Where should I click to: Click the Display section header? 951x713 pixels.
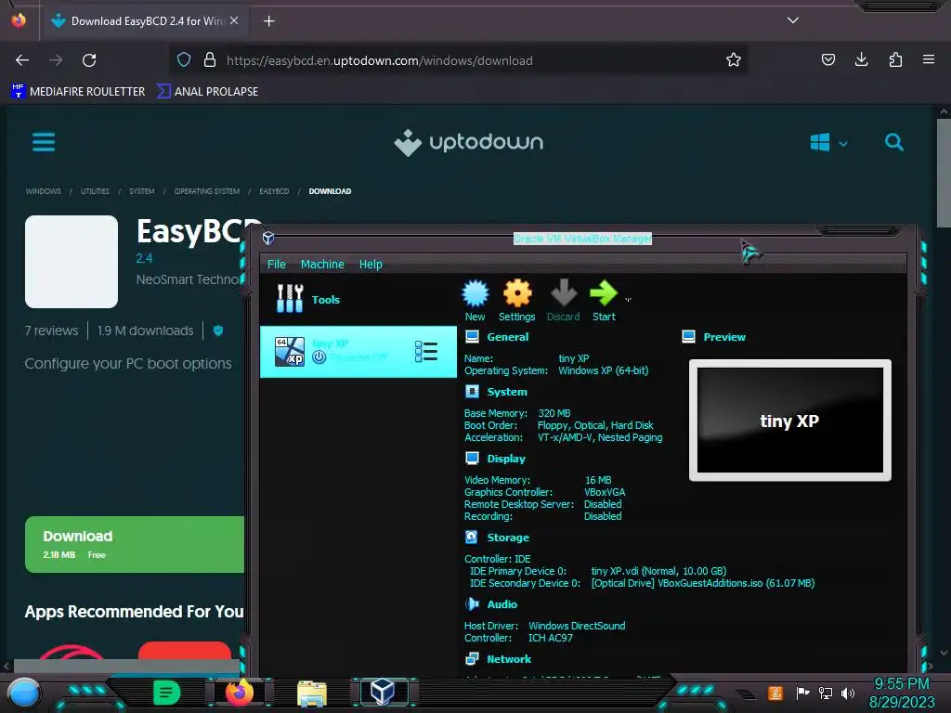click(506, 459)
